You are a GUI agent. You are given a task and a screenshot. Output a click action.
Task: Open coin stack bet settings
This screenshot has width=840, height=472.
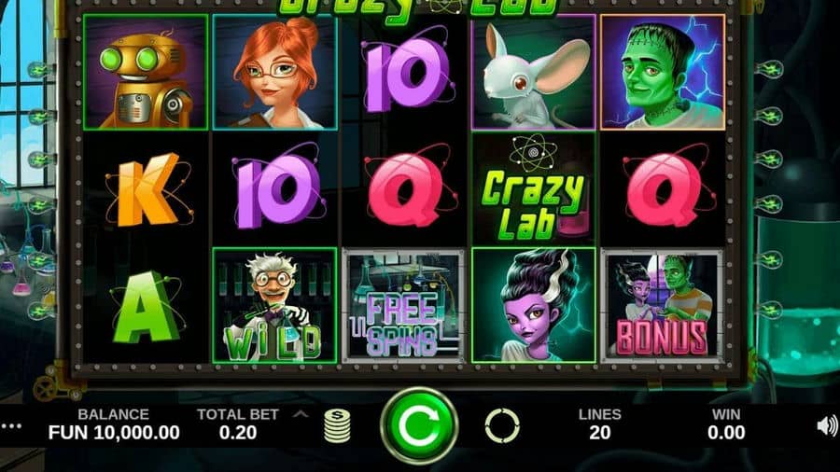[x=338, y=426]
